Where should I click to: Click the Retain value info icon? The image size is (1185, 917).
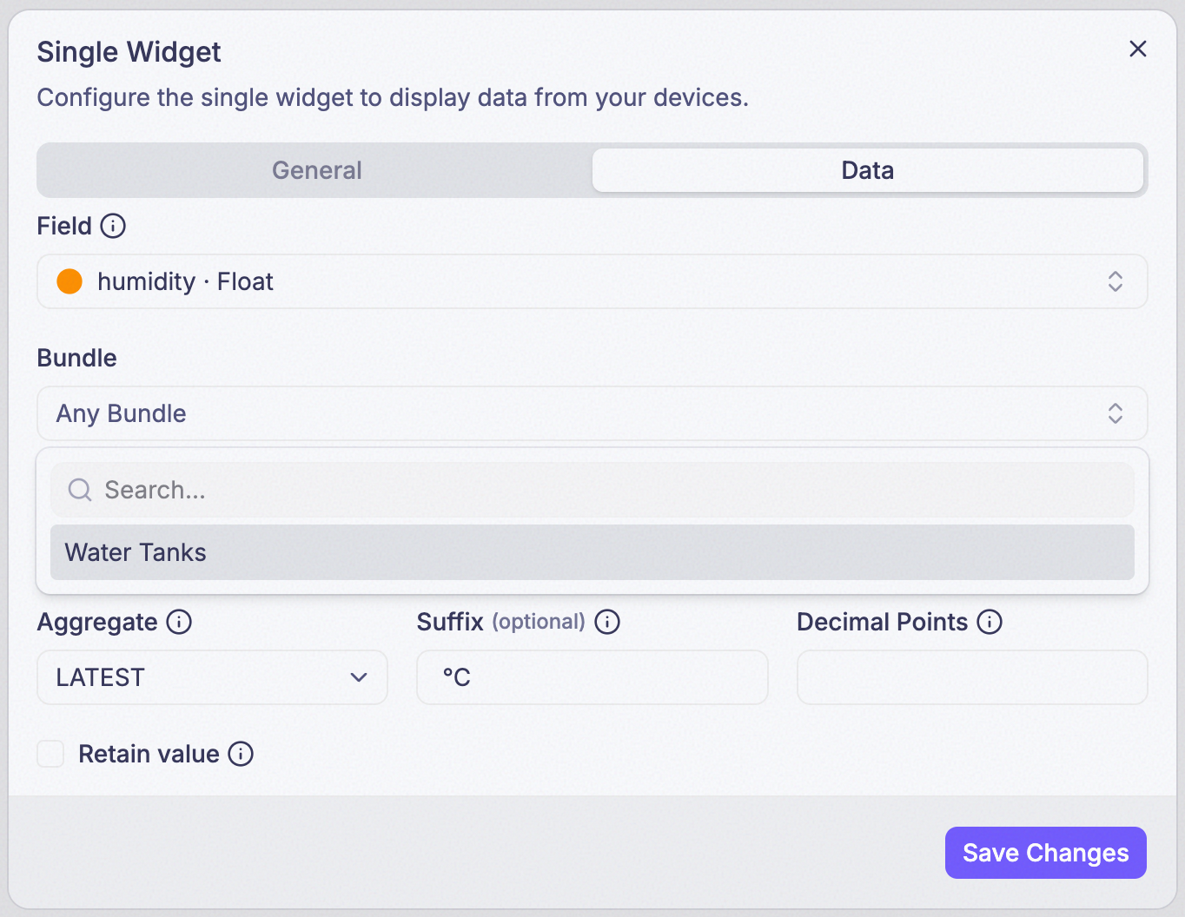[241, 754]
